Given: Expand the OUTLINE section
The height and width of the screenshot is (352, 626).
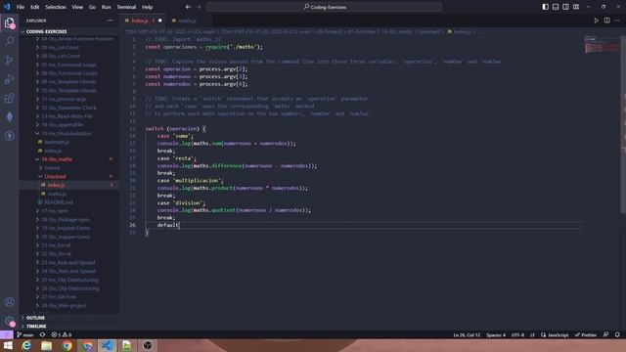Looking at the screenshot, I should tap(35, 318).
